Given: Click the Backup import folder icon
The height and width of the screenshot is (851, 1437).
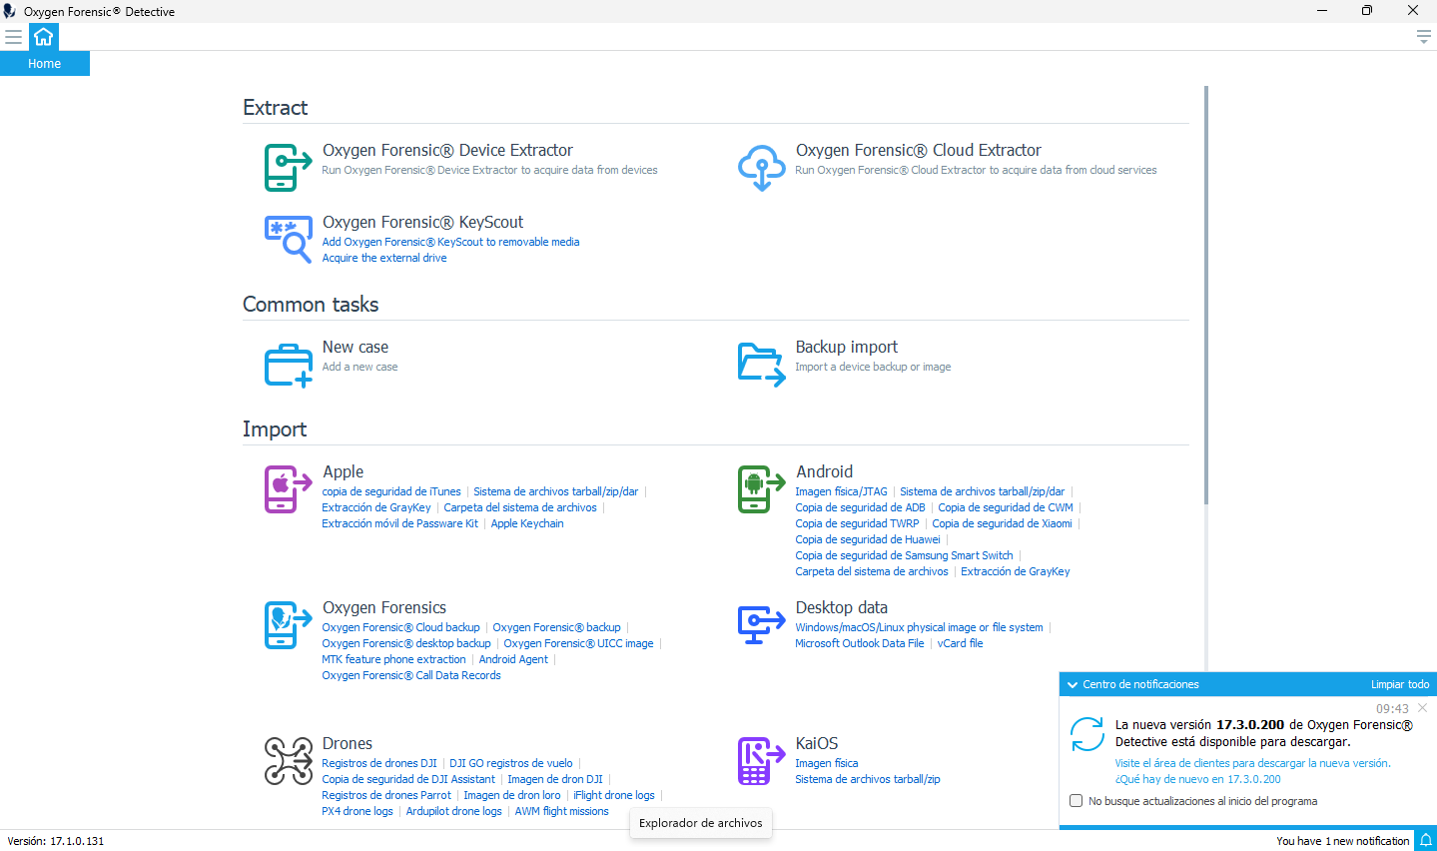Looking at the screenshot, I should click(x=762, y=364).
